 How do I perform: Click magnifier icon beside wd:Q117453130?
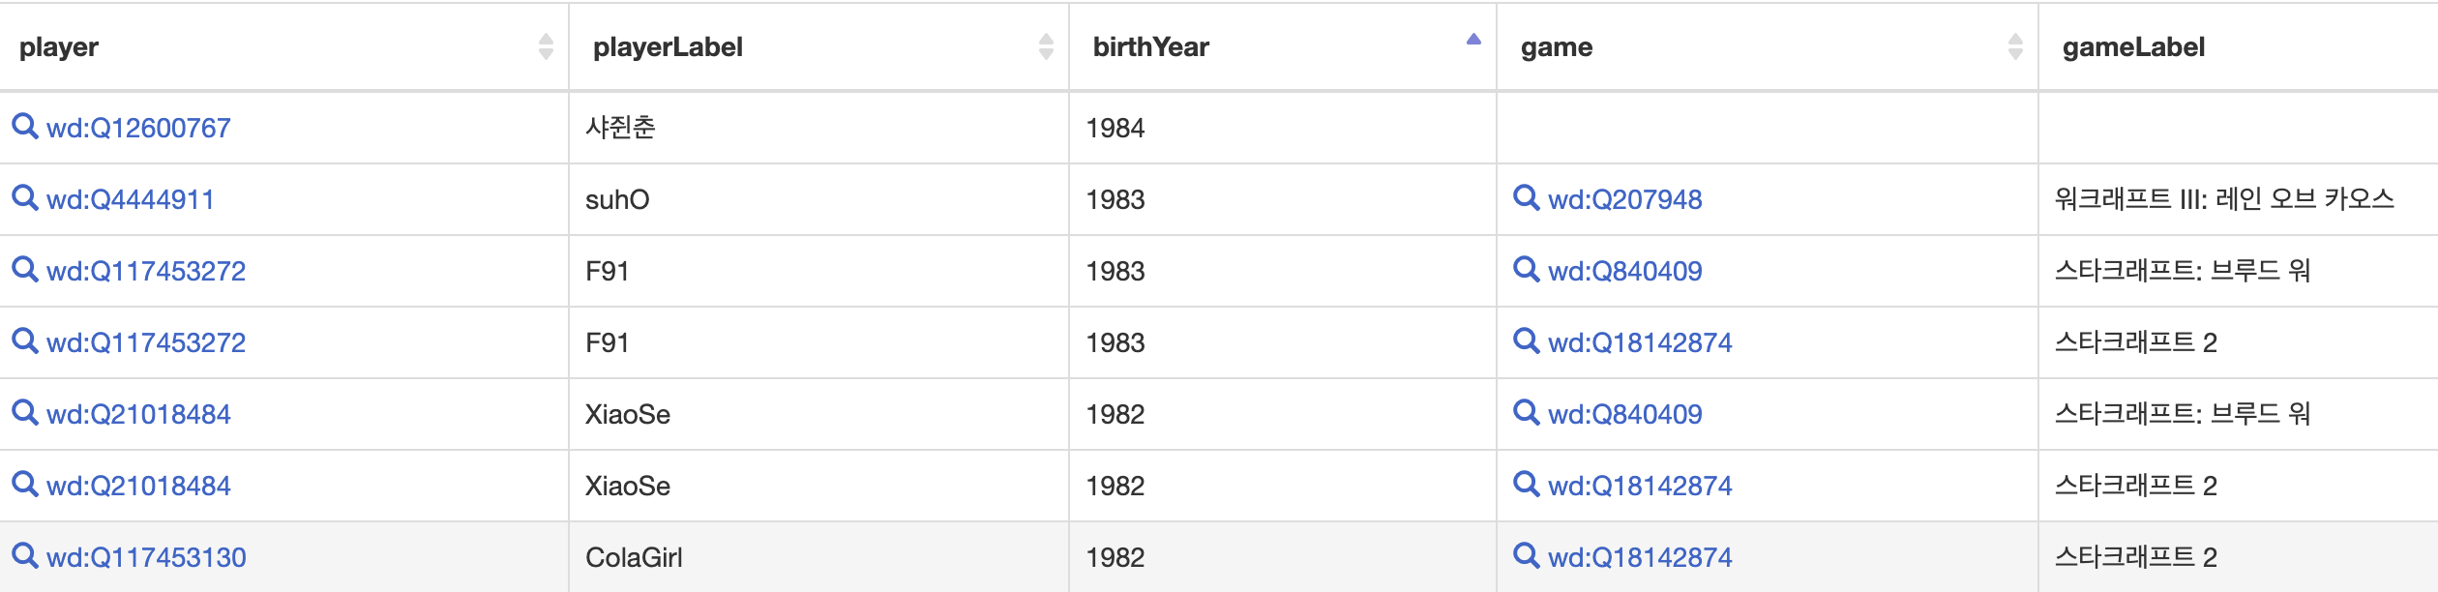pos(24,555)
